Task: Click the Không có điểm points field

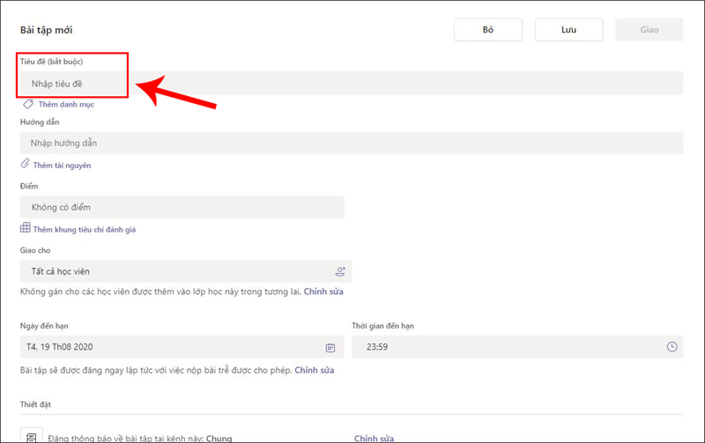Action: tap(182, 207)
